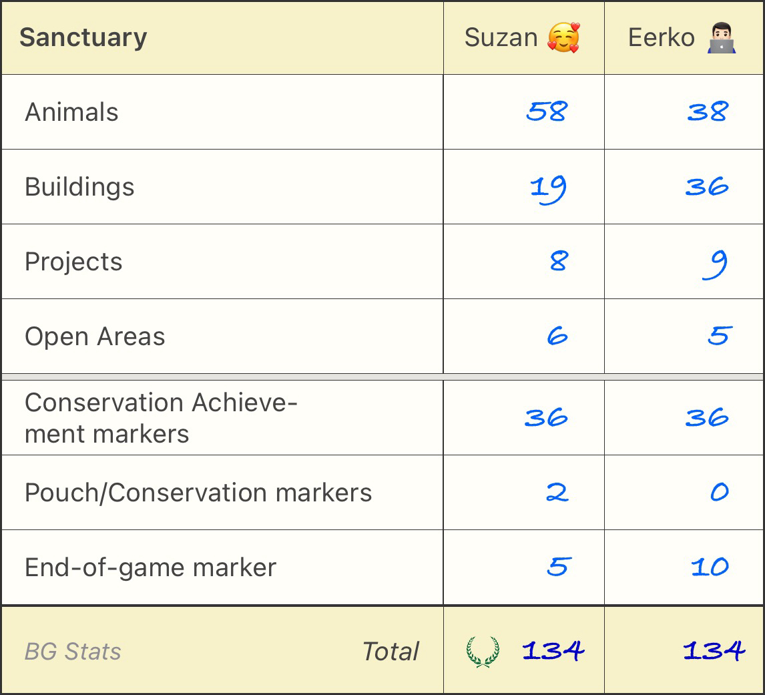Select Suzan's Projects score of 8

[x=559, y=261]
